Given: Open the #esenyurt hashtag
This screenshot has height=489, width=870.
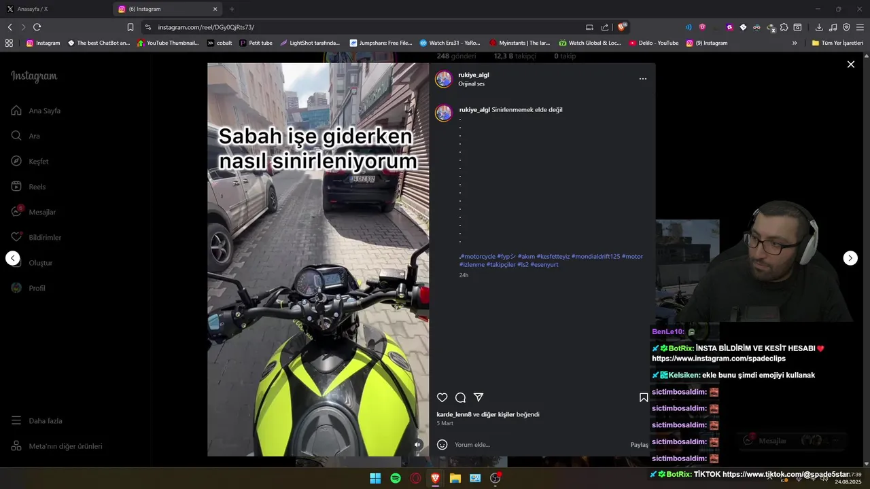Looking at the screenshot, I should coord(544,265).
